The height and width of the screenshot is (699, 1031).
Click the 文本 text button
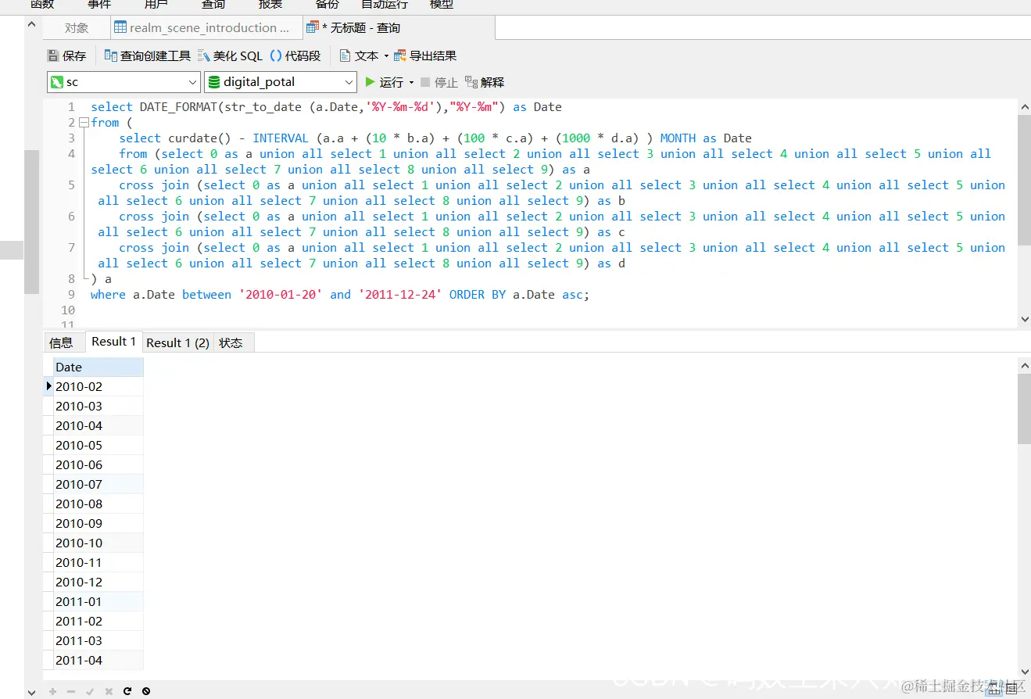click(360, 56)
